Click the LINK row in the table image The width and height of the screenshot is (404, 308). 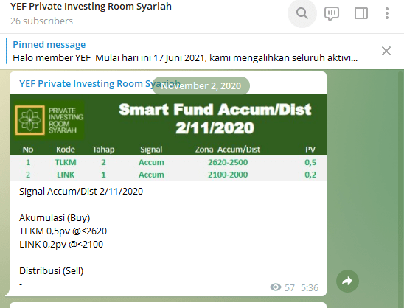(168, 175)
